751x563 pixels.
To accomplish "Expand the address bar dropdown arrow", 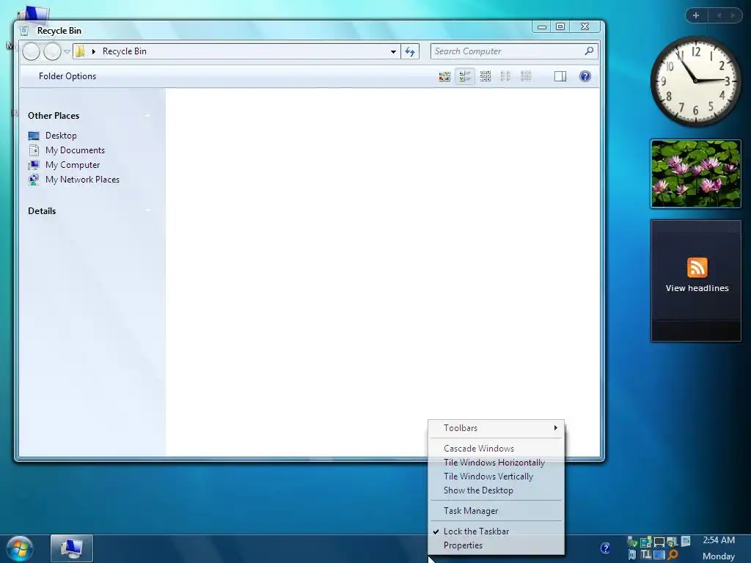I will (x=393, y=51).
